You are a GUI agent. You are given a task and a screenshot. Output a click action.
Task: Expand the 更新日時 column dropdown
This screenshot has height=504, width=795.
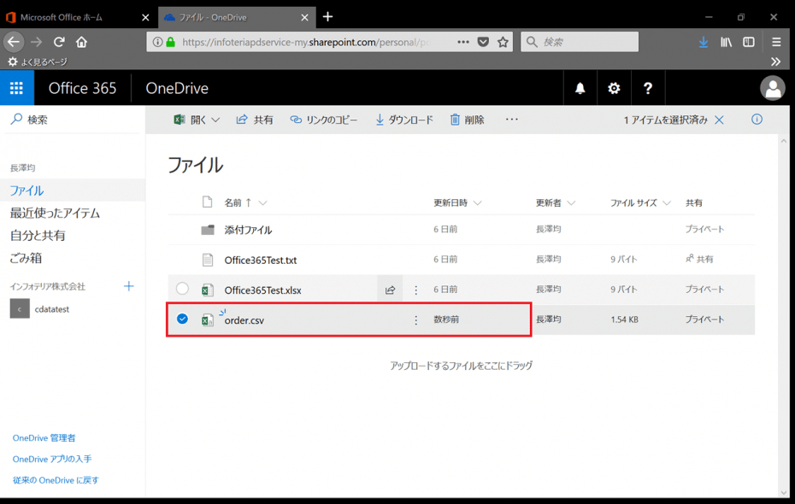(x=477, y=203)
